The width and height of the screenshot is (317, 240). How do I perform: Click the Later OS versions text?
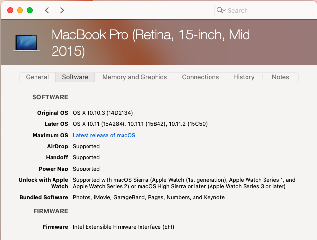point(140,124)
